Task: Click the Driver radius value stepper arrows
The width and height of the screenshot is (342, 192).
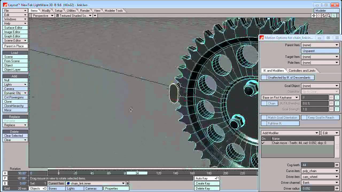Action: click(x=337, y=189)
